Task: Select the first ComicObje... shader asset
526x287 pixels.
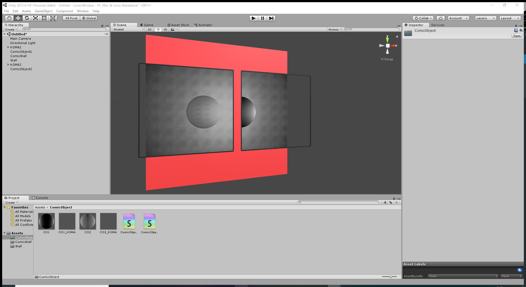Action: pos(129,223)
